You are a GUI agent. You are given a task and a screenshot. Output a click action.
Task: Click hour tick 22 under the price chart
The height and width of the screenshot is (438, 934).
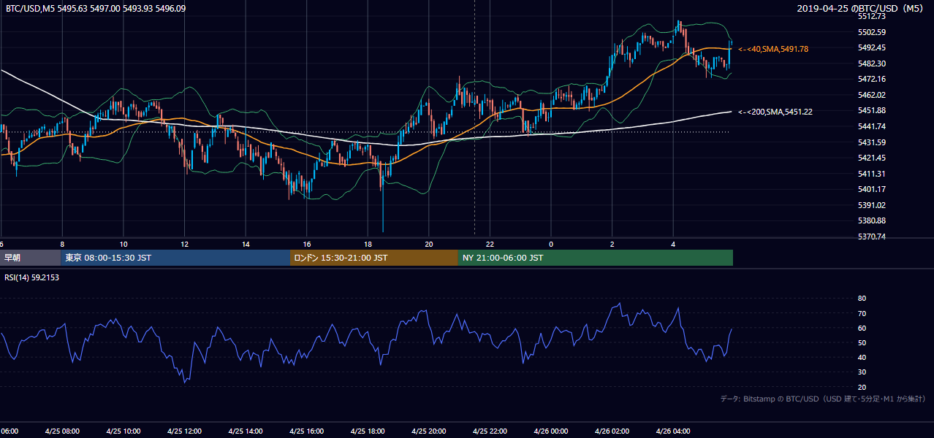[490, 244]
